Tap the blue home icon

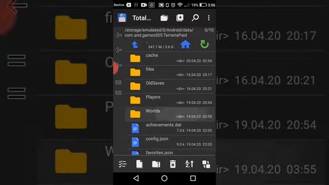click(x=185, y=44)
